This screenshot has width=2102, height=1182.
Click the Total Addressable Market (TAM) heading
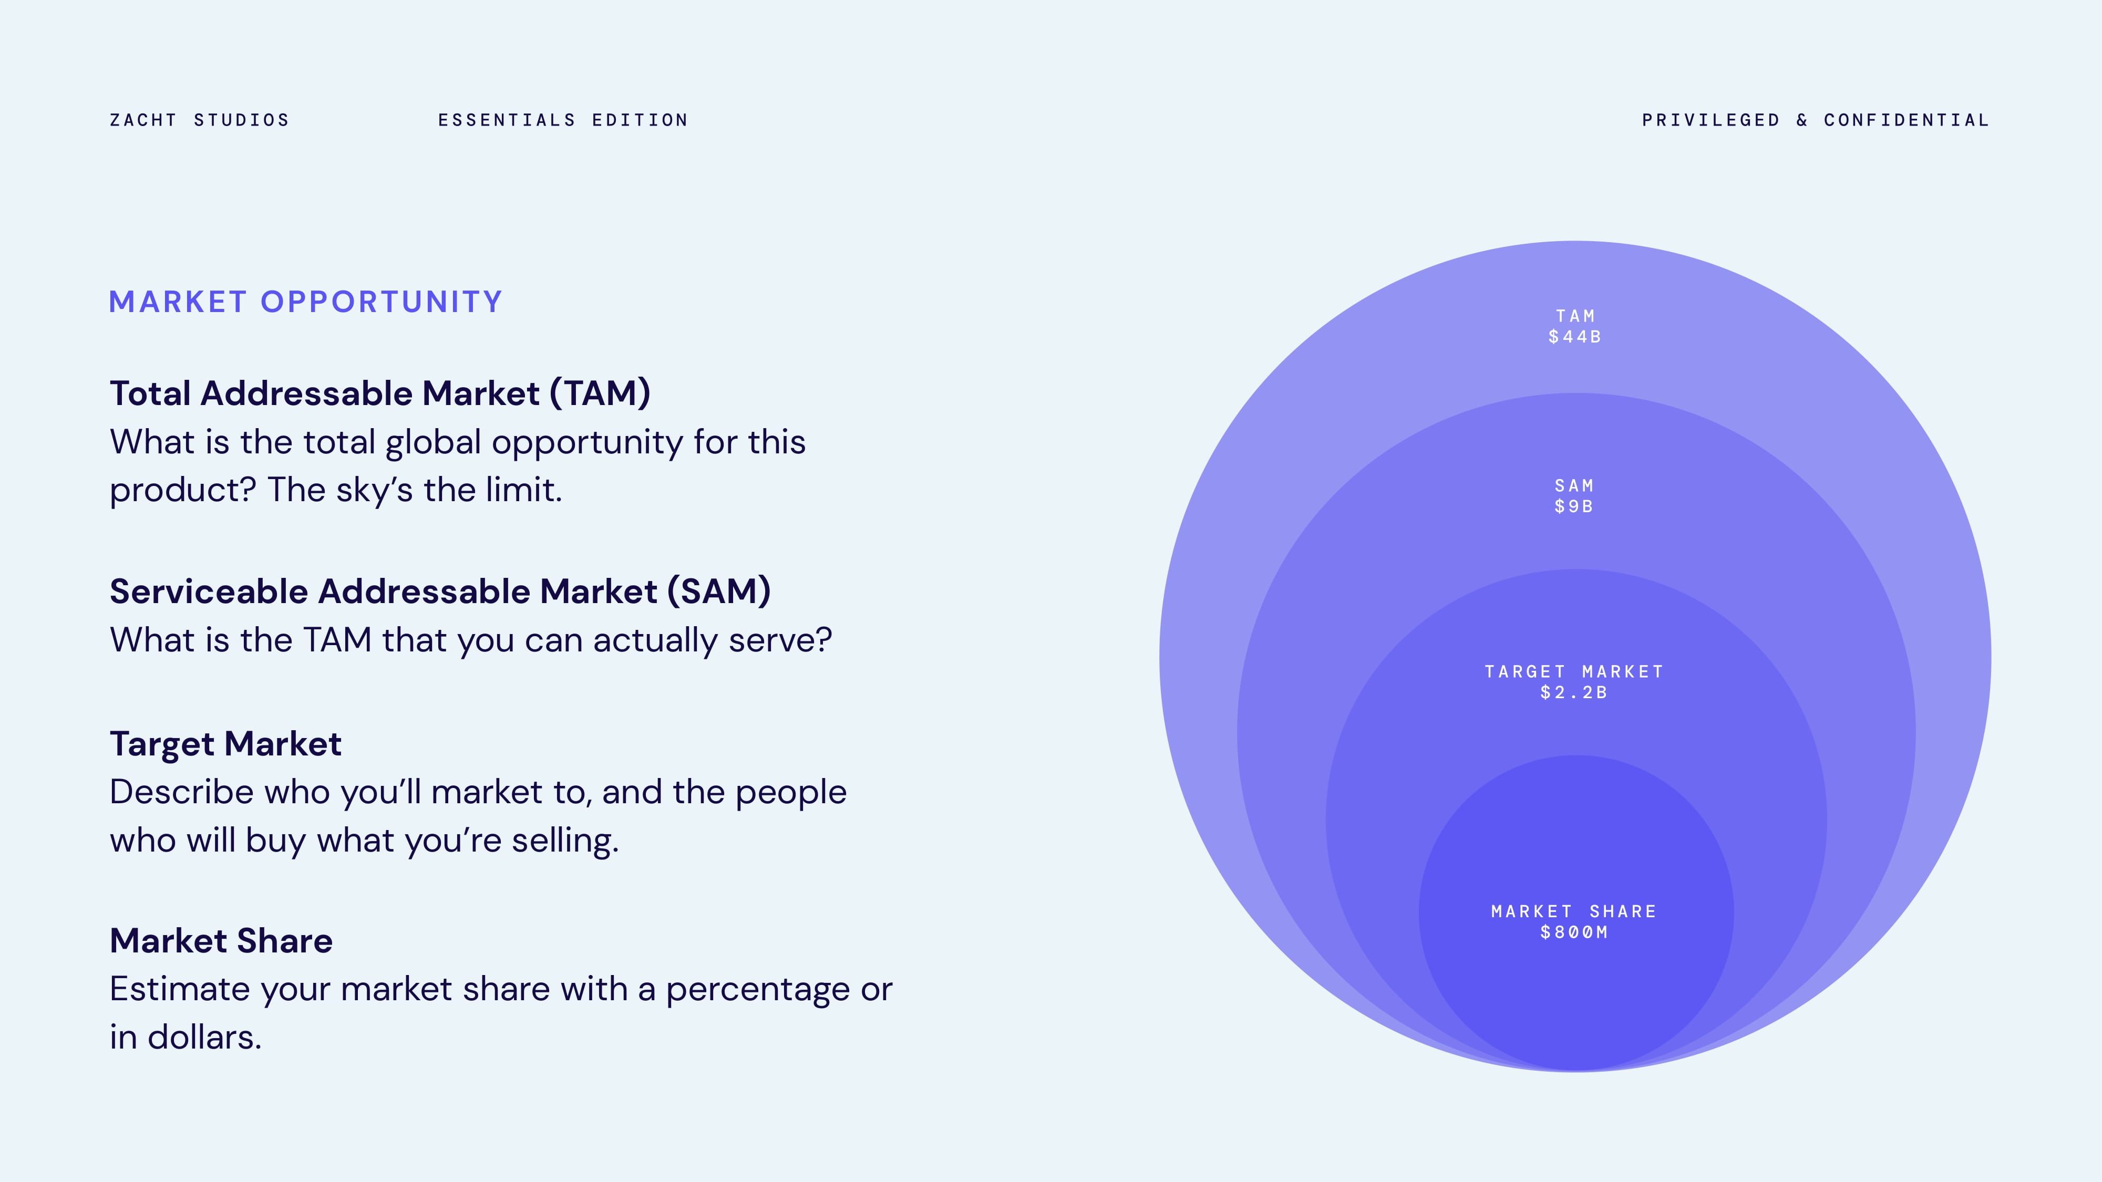tap(380, 393)
